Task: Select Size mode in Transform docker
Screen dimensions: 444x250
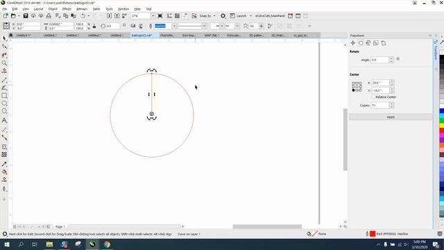Action: [376, 43]
